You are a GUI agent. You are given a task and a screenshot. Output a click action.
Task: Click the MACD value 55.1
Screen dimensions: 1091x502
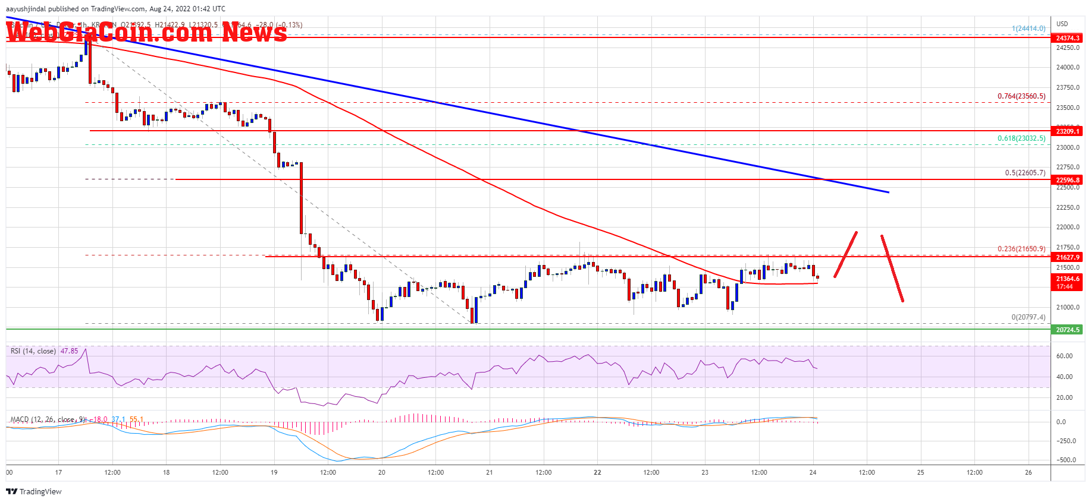pyautogui.click(x=137, y=419)
